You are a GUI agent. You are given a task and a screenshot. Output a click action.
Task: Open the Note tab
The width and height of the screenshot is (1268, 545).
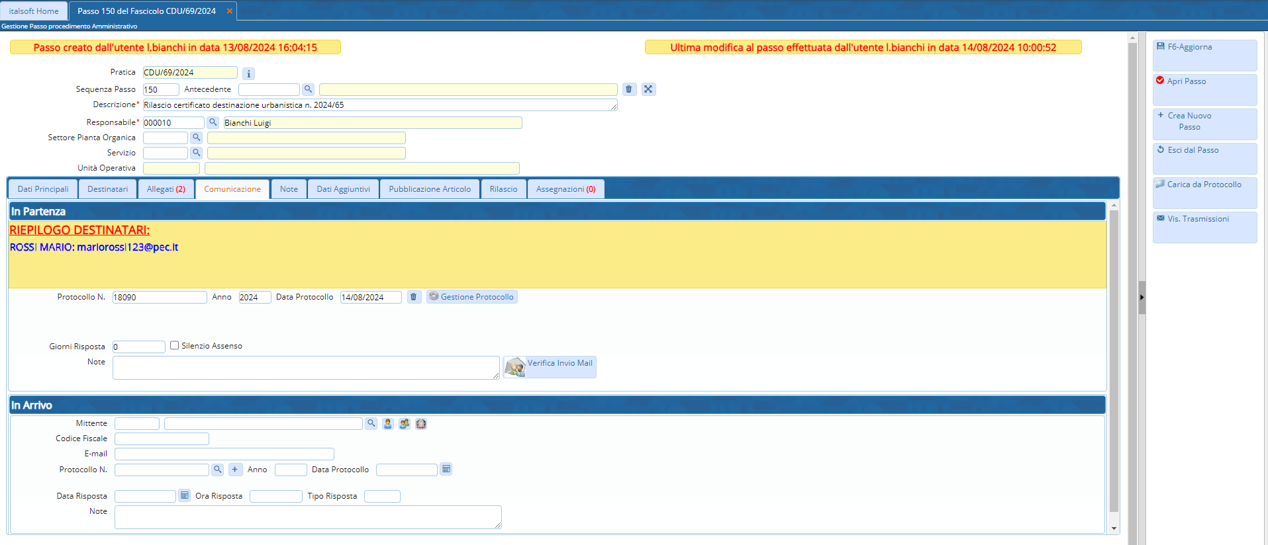click(289, 189)
